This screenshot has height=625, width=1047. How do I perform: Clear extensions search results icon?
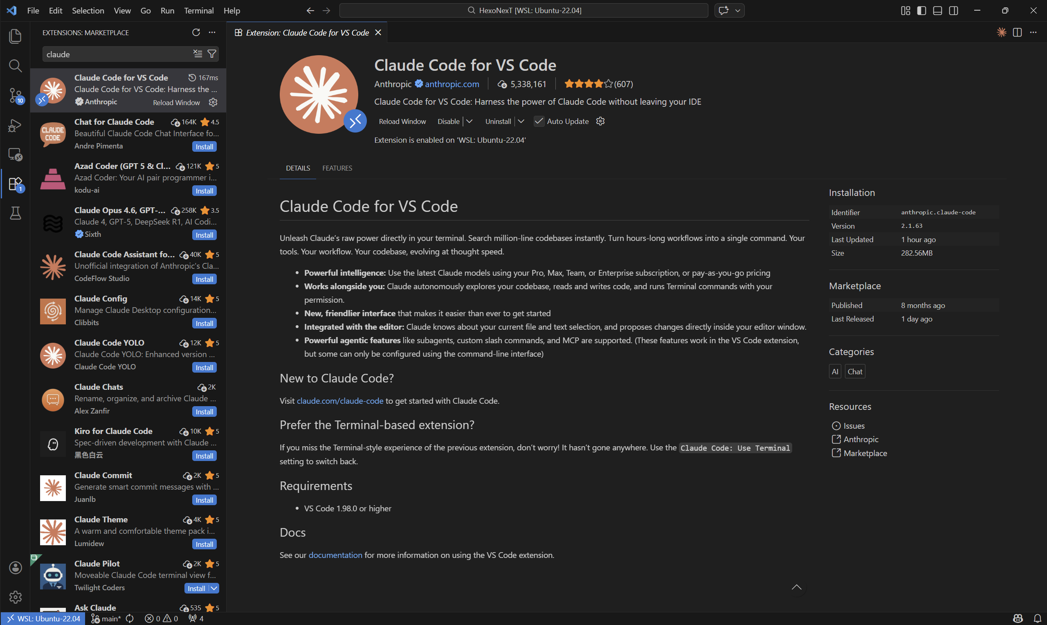pyautogui.click(x=198, y=54)
